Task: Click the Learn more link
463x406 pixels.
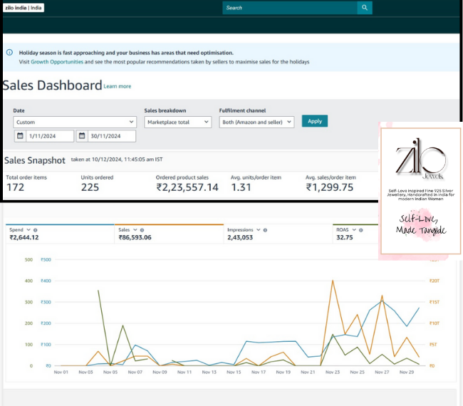Action: pyautogui.click(x=118, y=86)
